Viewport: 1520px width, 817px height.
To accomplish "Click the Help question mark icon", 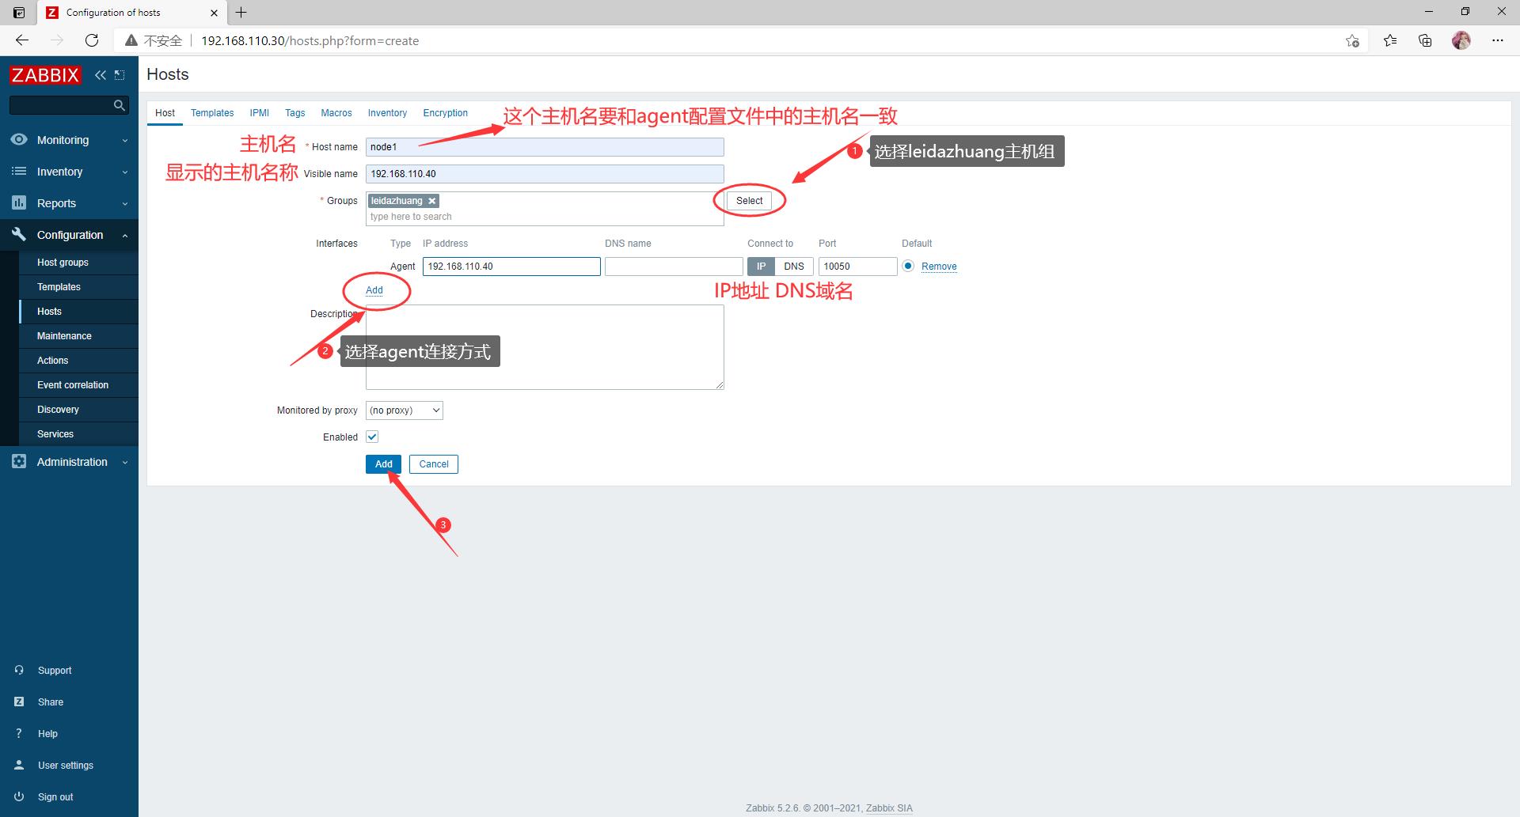I will [19, 733].
